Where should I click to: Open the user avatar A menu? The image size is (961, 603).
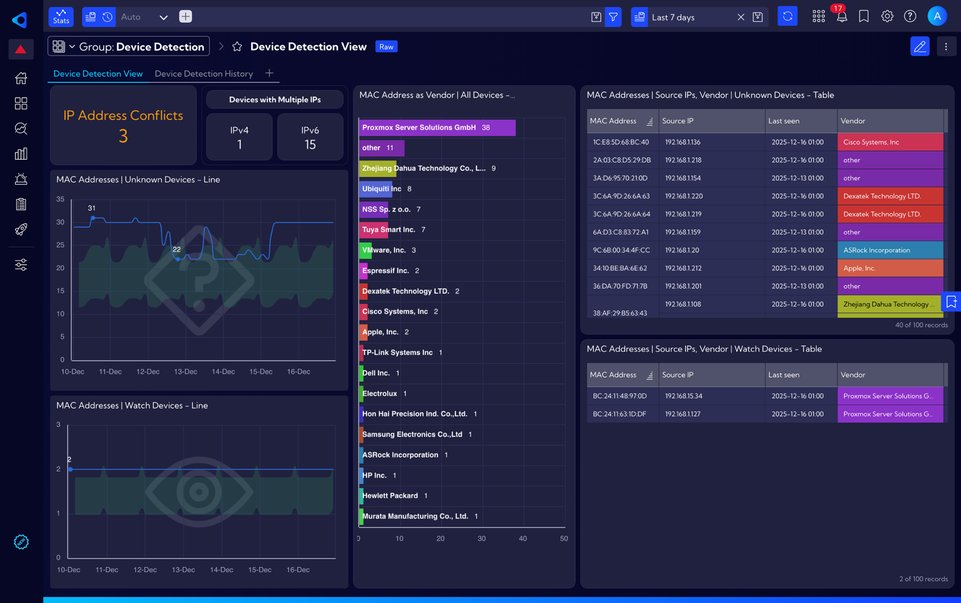[x=937, y=17]
